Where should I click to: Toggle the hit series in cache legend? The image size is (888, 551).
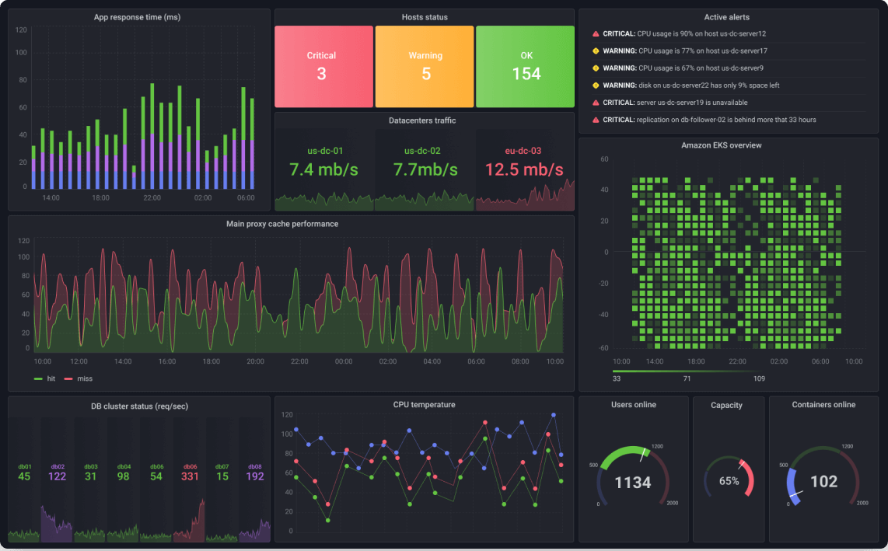[x=45, y=378]
